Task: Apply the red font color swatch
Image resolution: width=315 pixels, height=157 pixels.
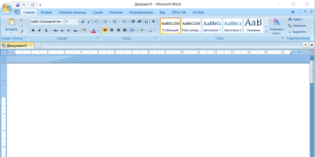Action: (x=93, y=30)
